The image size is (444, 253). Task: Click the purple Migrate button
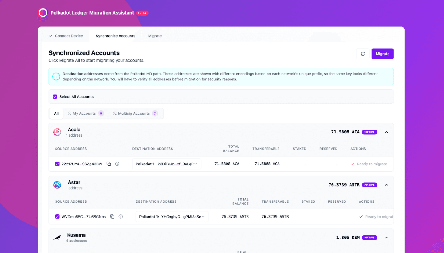382,54
